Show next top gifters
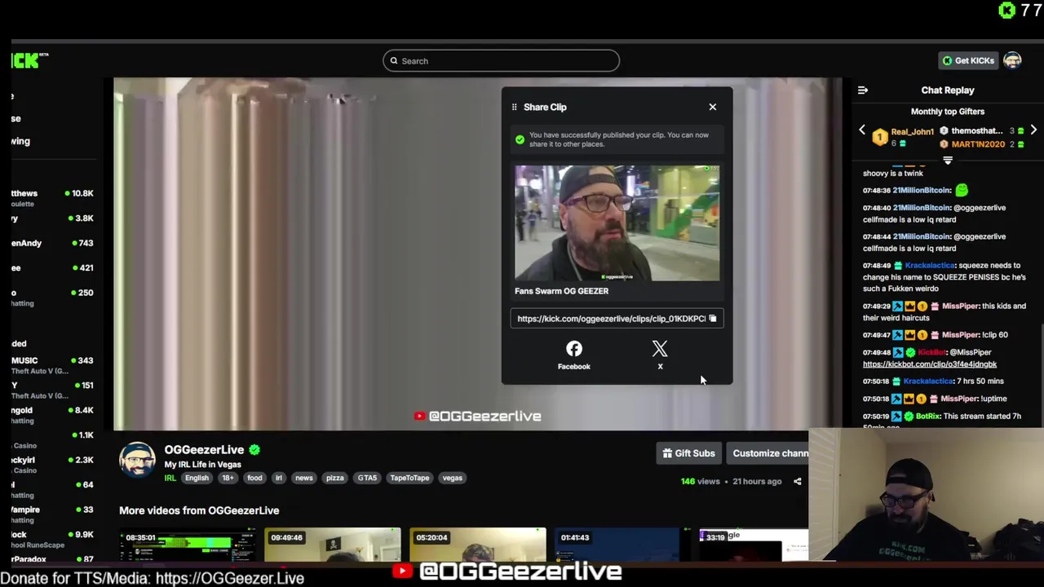This screenshot has width=1044, height=587. [1033, 130]
